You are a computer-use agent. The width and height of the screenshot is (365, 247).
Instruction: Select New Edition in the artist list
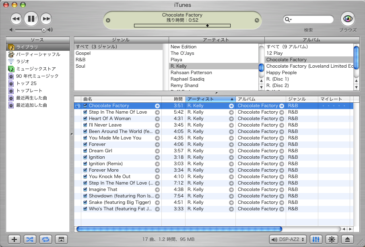(x=214, y=47)
